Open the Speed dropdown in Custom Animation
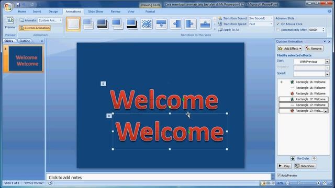This screenshot has height=188, width=335. (327, 74)
